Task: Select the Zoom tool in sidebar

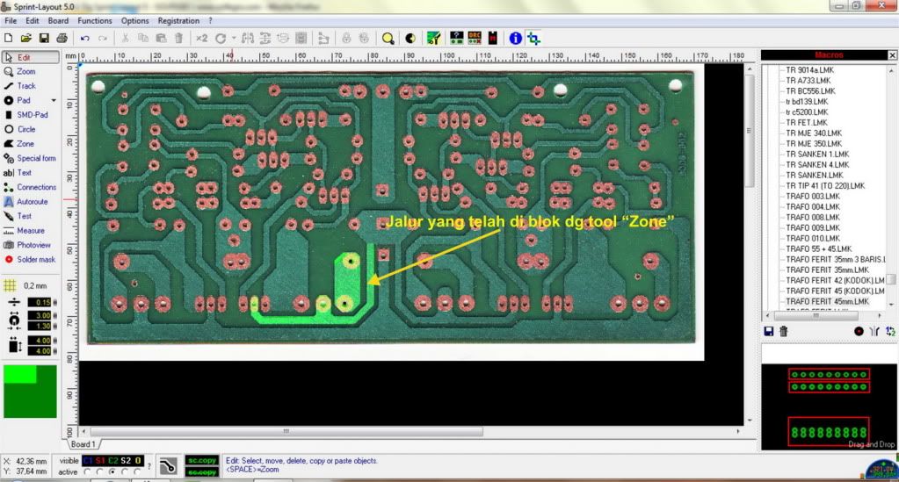Action: point(20,72)
